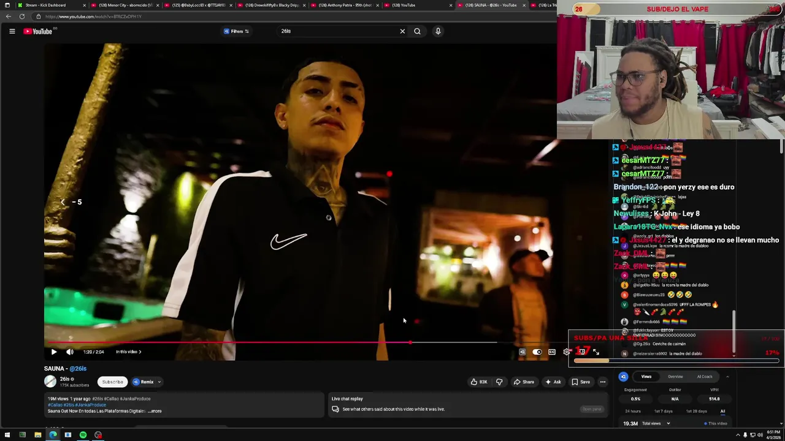
Task: Open Spotify from taskbar
Action: [x=83, y=435]
